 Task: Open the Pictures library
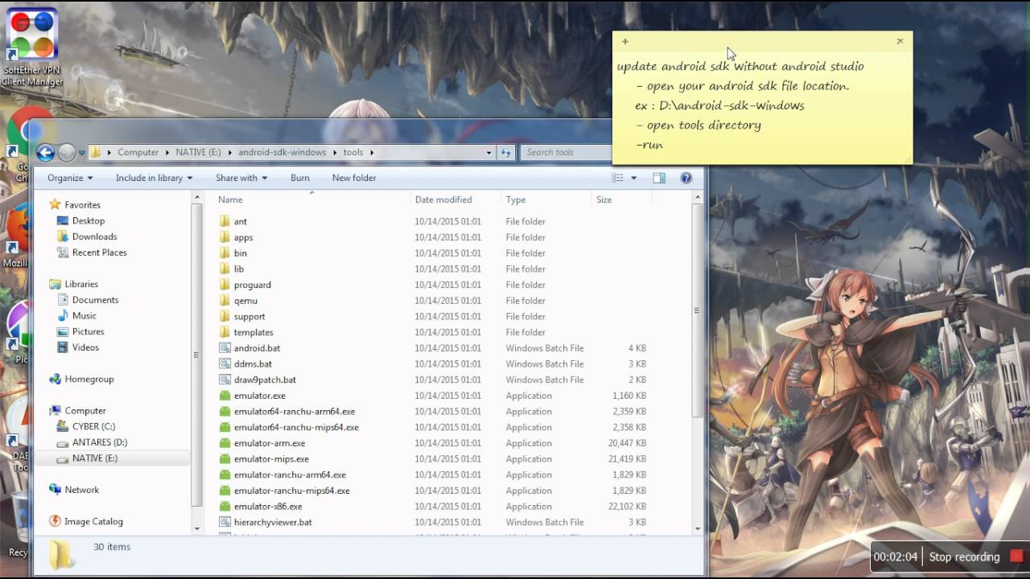pyautogui.click(x=89, y=331)
